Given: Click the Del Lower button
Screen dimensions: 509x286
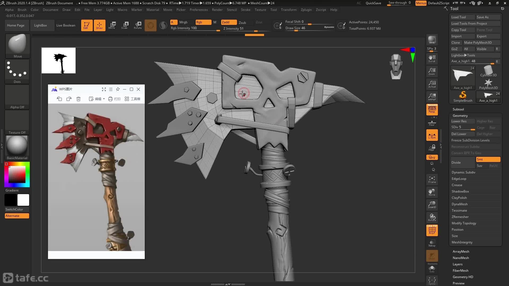Looking at the screenshot, I should 463,134.
